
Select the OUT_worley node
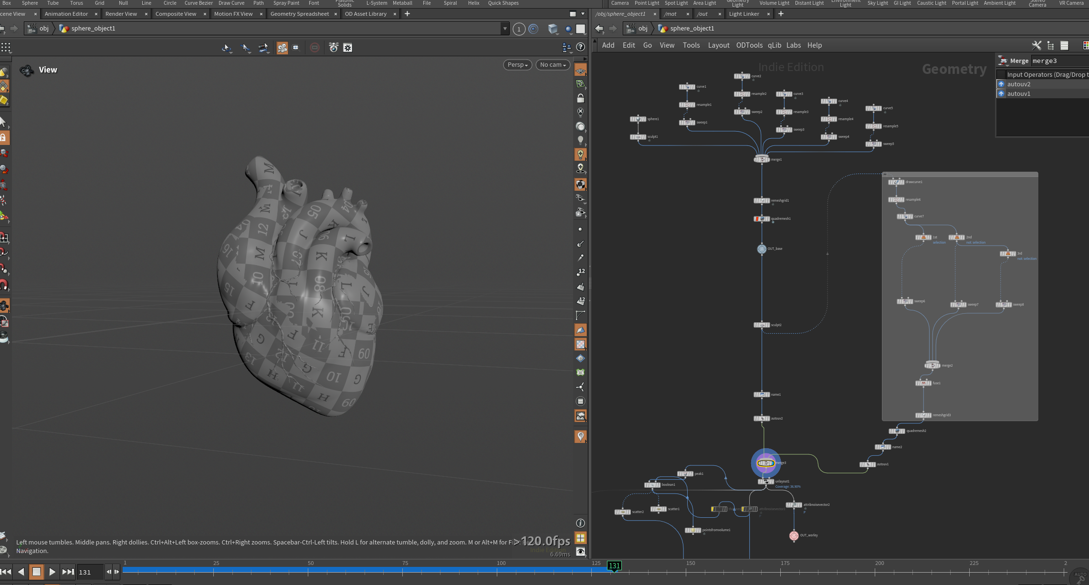794,535
